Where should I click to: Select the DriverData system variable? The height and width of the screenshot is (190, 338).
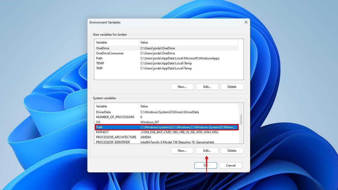166,112
